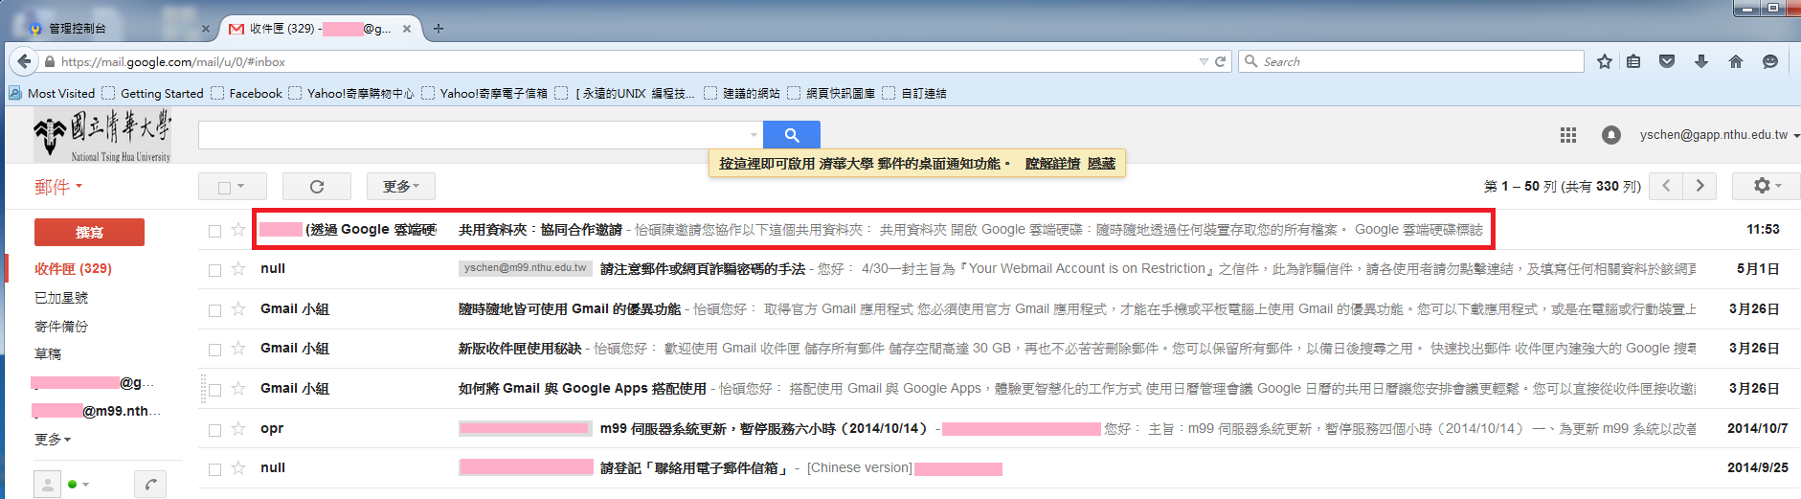Check the box for 新版收件匣使用秘訣 email

tap(214, 350)
